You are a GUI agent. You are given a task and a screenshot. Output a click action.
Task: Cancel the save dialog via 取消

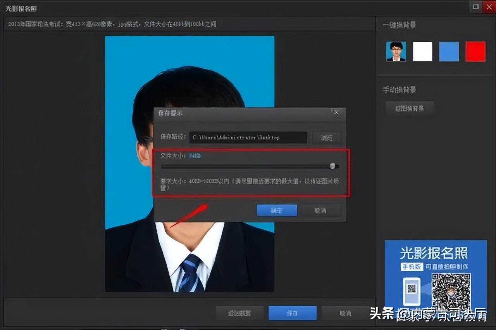click(x=321, y=210)
